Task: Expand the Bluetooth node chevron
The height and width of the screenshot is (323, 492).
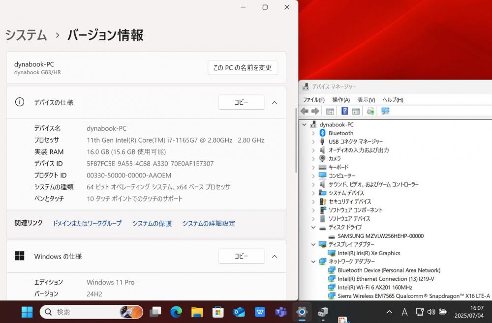Action: tap(313, 133)
